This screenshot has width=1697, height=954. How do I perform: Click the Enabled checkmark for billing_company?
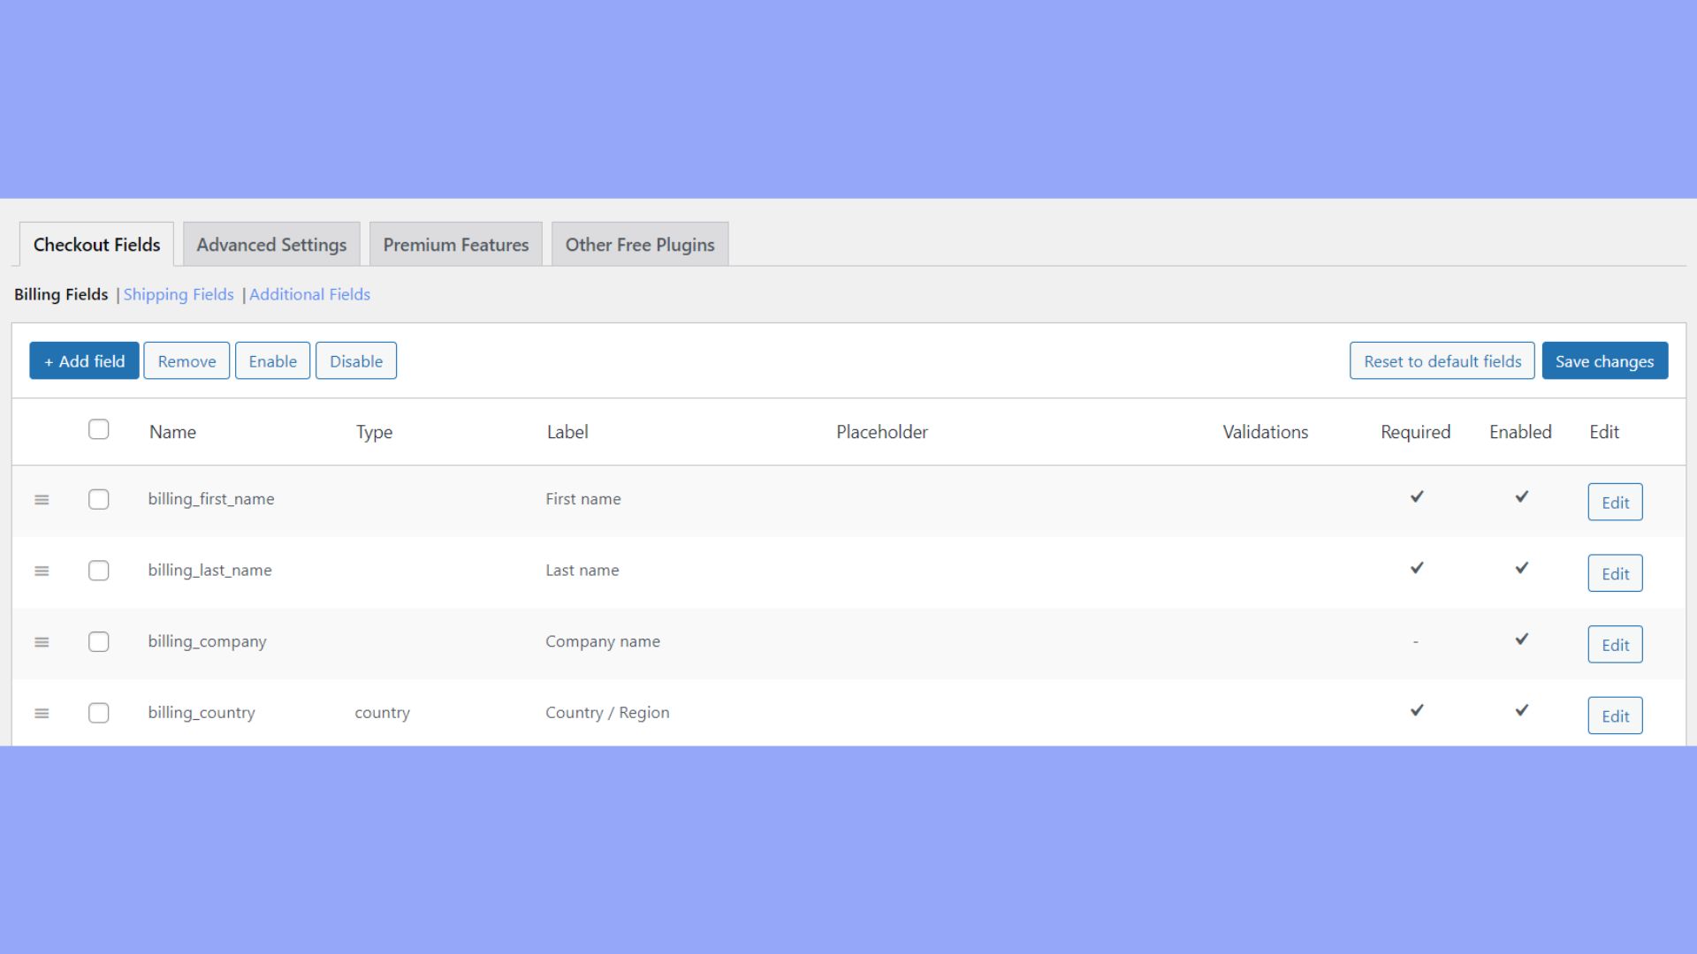coord(1521,640)
